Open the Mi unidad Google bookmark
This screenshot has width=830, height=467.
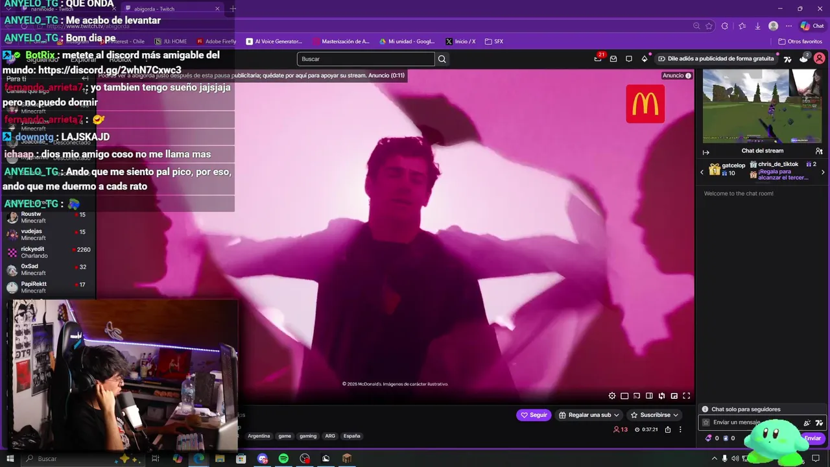407,42
